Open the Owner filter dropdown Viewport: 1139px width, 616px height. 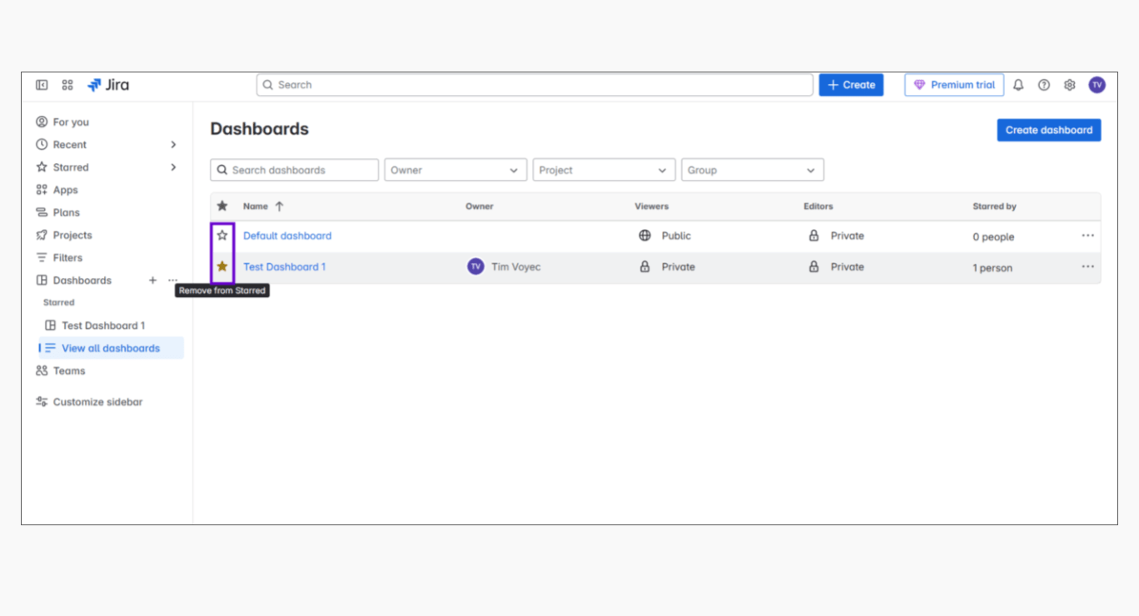pos(455,170)
